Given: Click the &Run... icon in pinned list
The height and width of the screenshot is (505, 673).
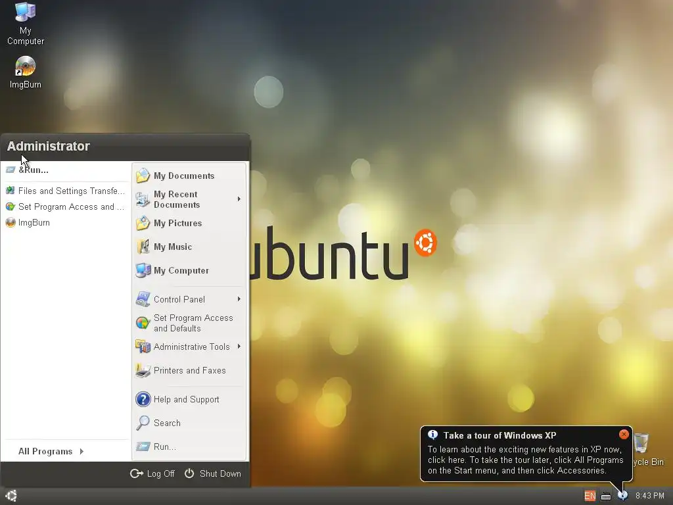Looking at the screenshot, I should tap(11, 170).
